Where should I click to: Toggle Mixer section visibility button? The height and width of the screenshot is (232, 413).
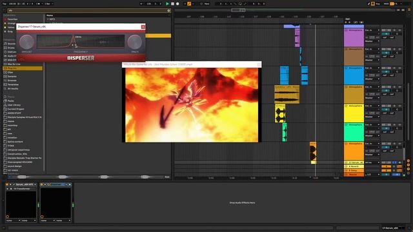(408, 169)
